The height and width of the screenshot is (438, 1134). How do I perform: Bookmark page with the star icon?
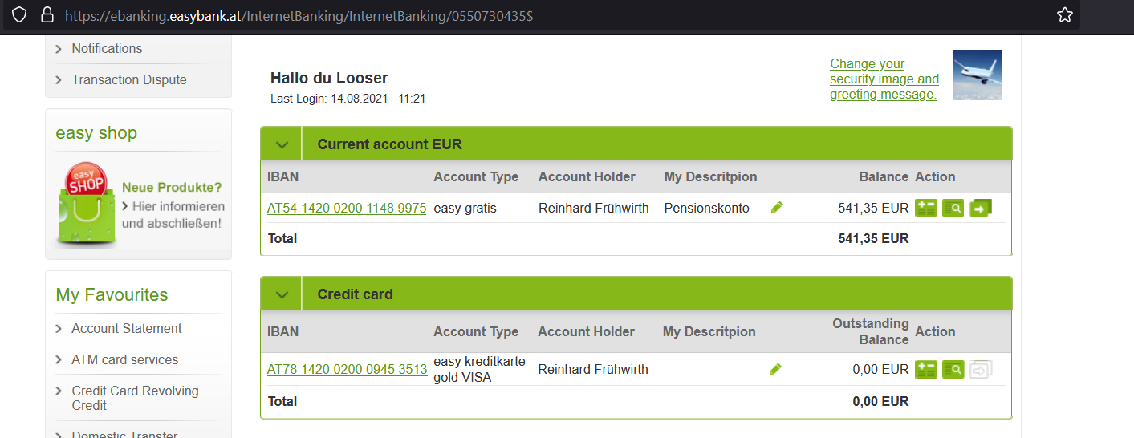pyautogui.click(x=1065, y=14)
